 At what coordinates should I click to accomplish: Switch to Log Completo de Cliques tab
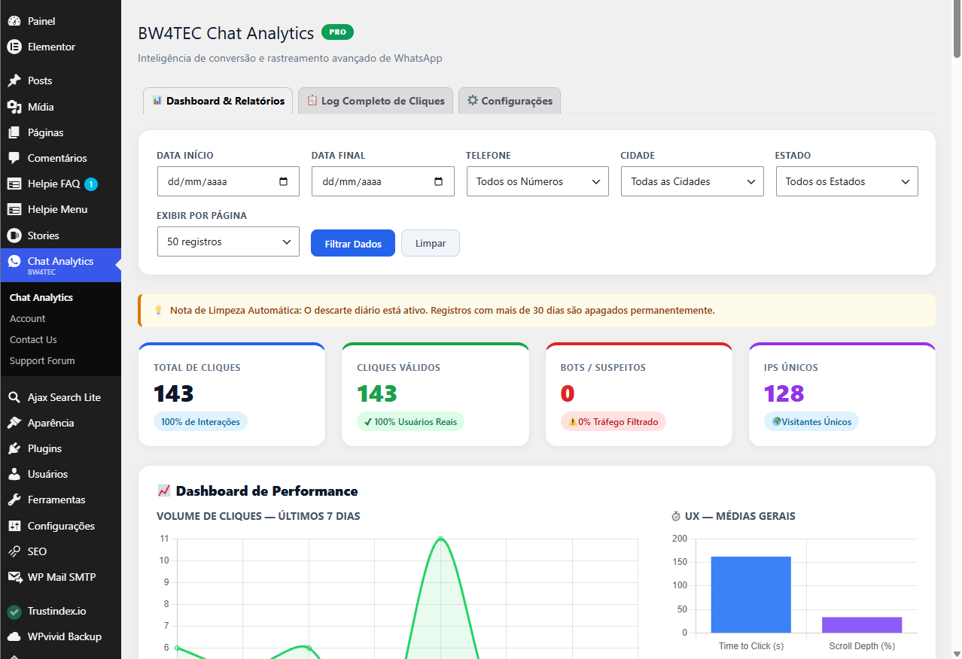[376, 101]
